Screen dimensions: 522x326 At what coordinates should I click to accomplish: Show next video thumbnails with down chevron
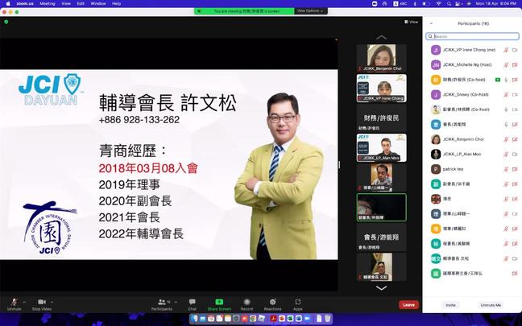[x=382, y=287]
